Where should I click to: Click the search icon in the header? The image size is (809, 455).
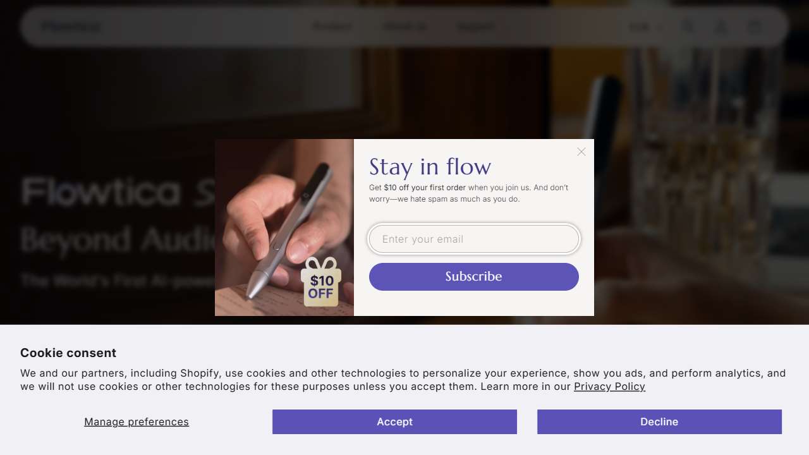(x=688, y=27)
